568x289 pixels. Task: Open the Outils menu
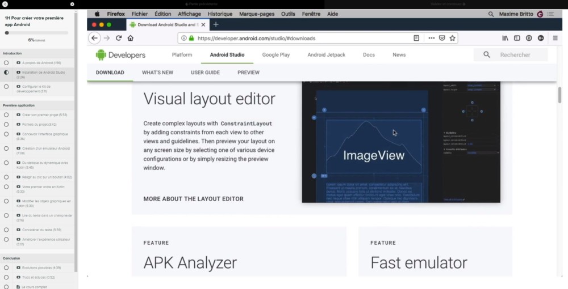(288, 14)
